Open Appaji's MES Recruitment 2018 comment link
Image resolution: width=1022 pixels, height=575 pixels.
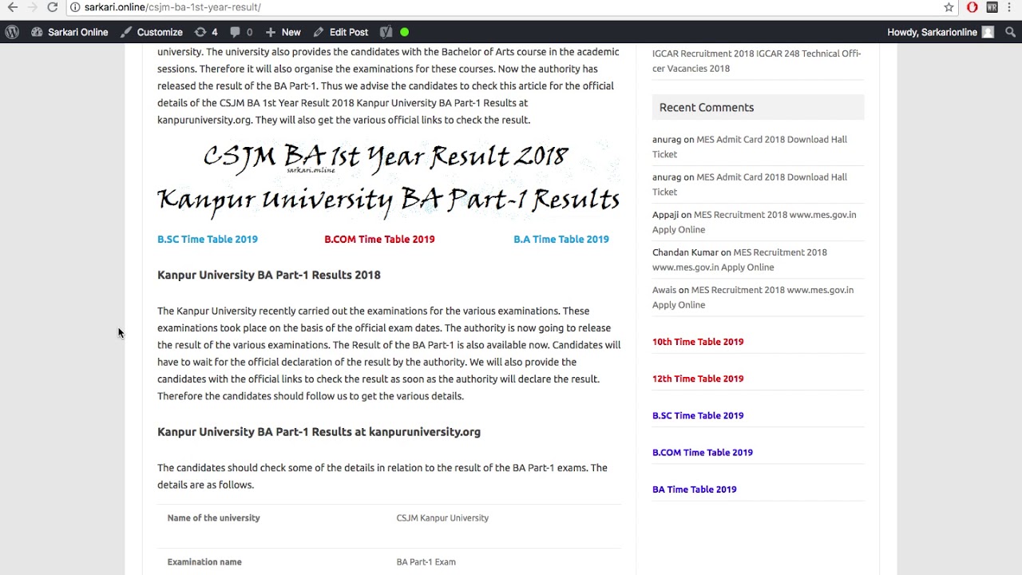click(755, 222)
